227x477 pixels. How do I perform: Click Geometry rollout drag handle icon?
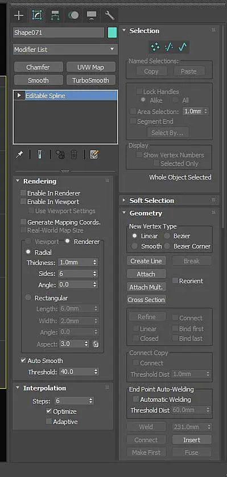pyautogui.click(x=213, y=213)
